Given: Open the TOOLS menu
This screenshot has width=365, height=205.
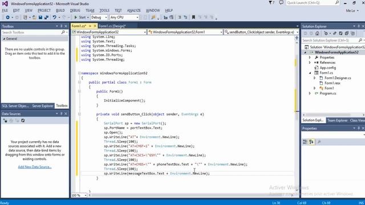Looking at the screenshot, I should click(104, 10).
